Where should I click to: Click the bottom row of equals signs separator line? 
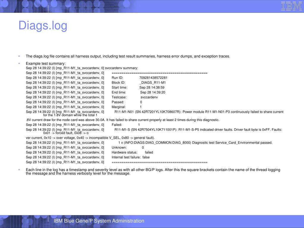(159, 162)
